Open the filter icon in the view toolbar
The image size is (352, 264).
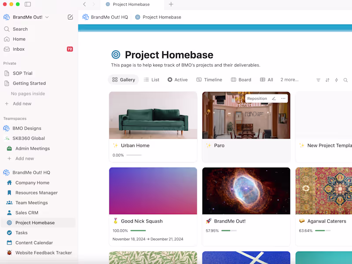(318, 80)
